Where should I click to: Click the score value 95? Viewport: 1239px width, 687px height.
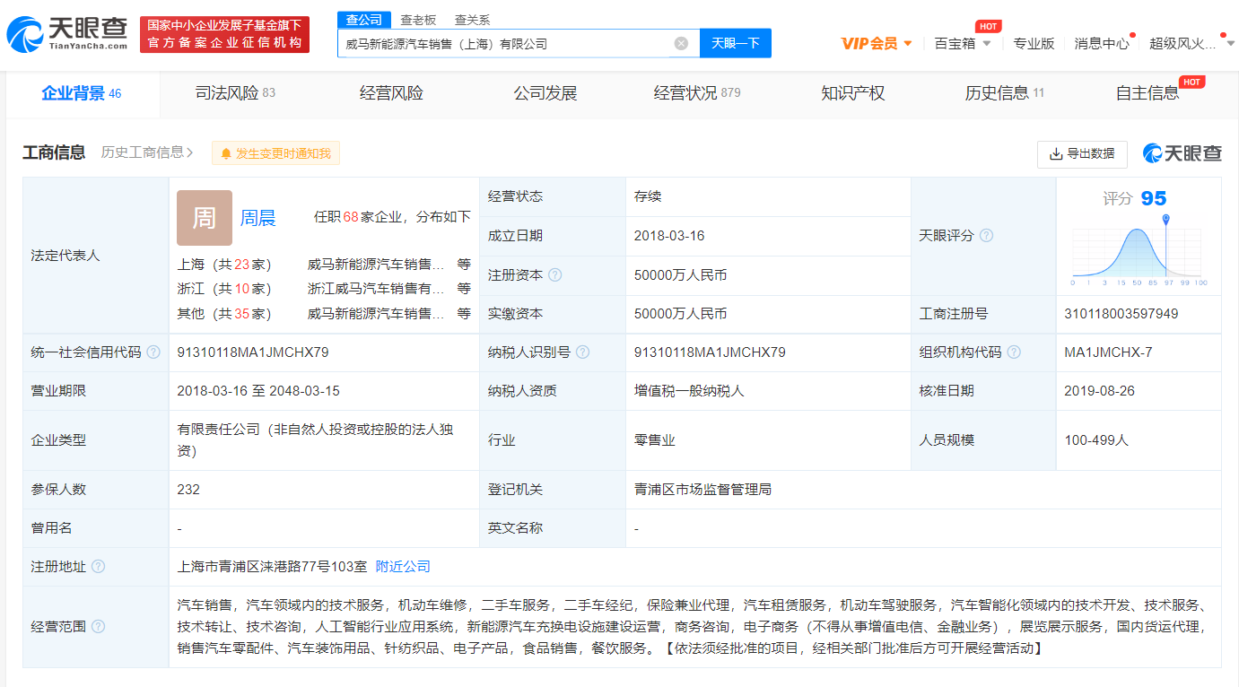click(1153, 198)
